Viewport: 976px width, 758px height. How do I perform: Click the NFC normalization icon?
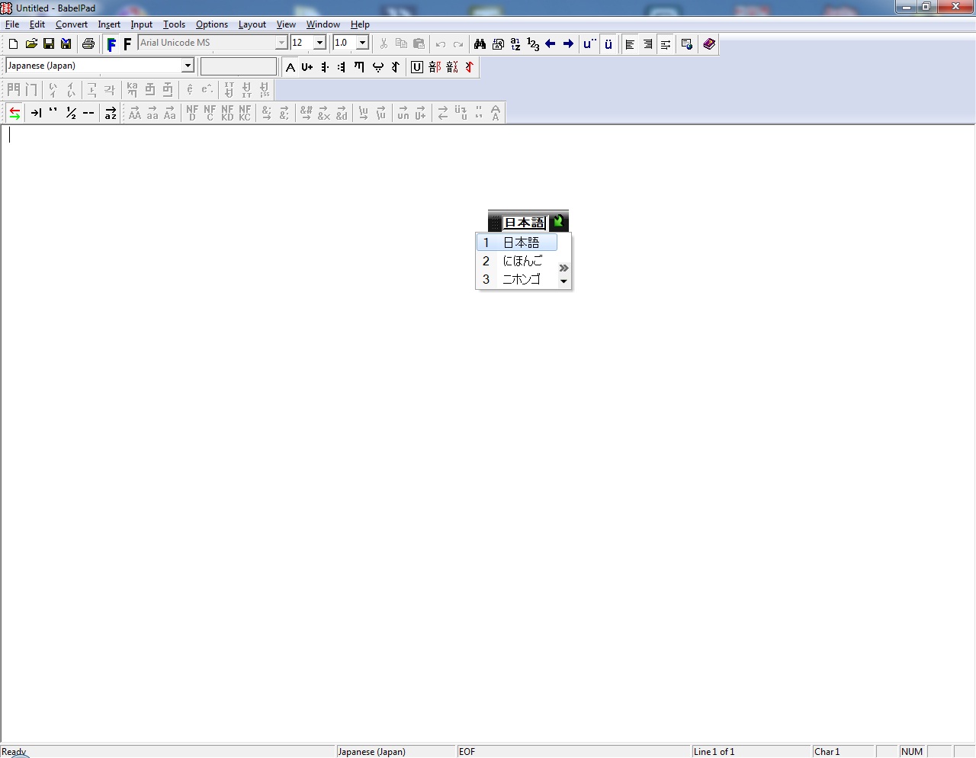[210, 113]
